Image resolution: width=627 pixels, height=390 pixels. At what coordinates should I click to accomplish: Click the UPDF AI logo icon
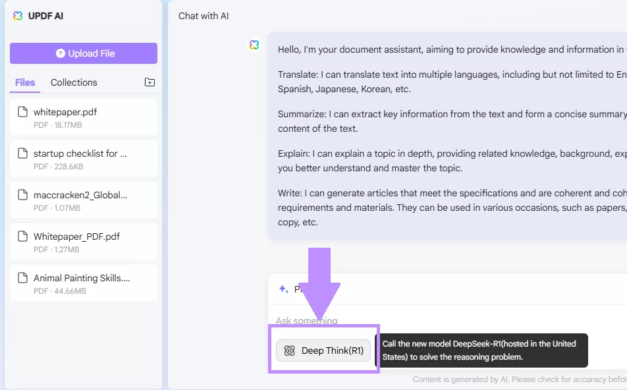pos(18,16)
